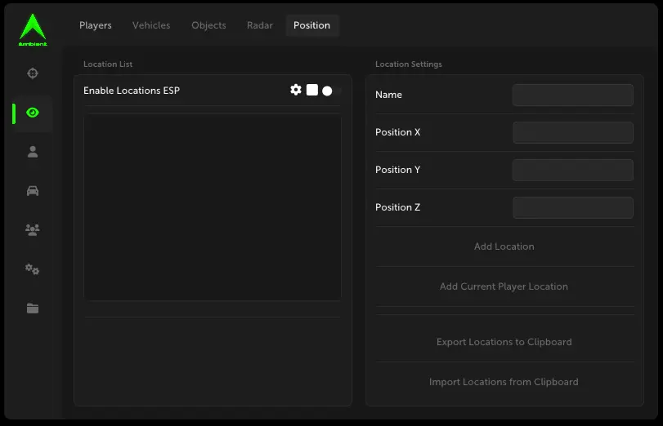Open Locations ESP gear settings

point(296,90)
